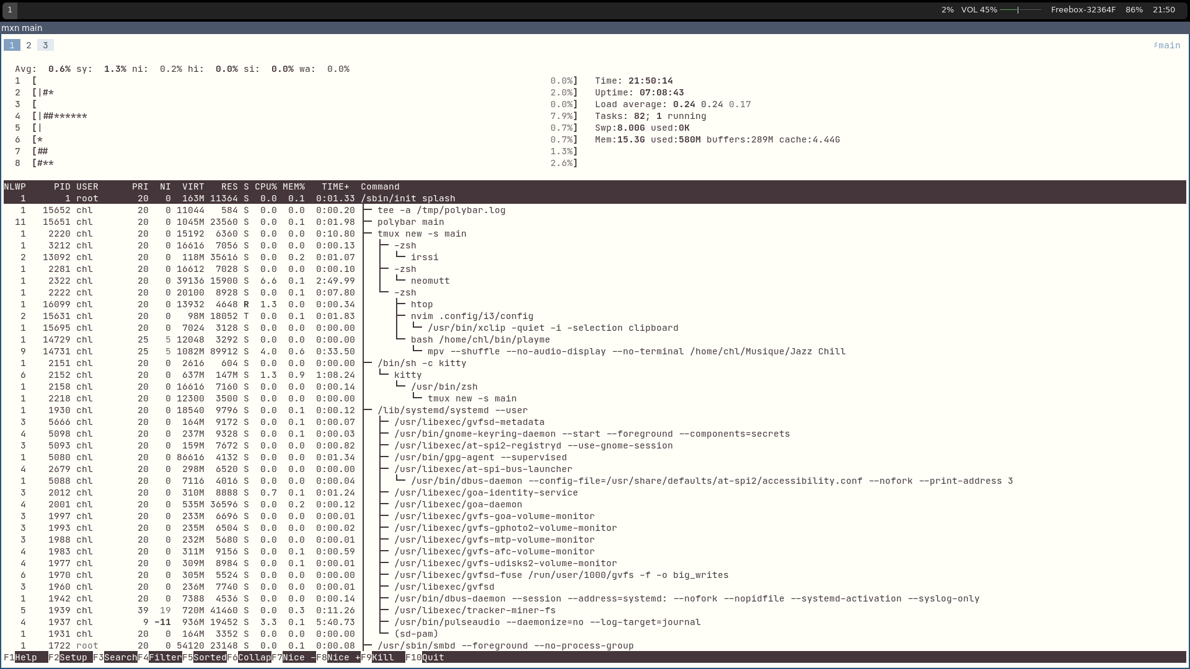Open Setup with the F2 label
This screenshot has height=669, width=1190.
pos(73,657)
